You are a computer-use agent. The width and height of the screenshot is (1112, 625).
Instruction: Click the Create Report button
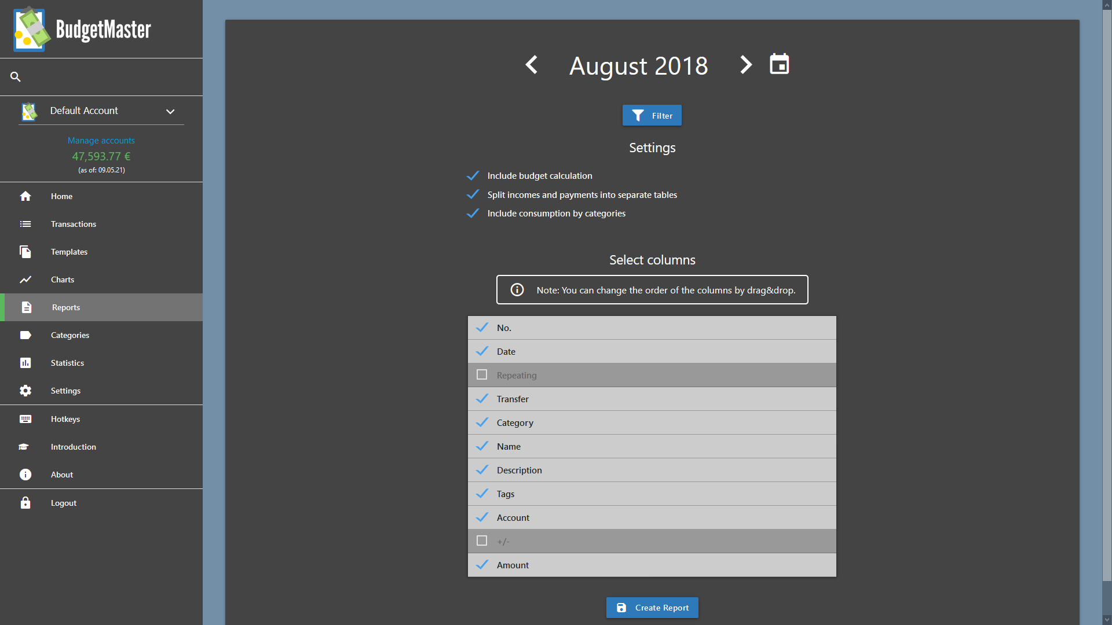pyautogui.click(x=652, y=608)
